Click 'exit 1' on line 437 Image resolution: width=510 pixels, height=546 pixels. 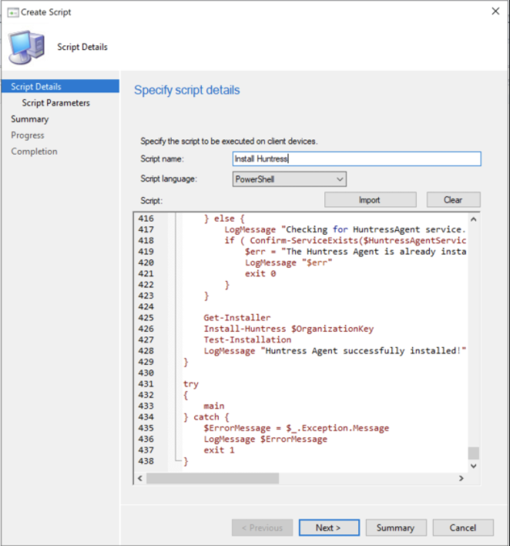tap(219, 451)
